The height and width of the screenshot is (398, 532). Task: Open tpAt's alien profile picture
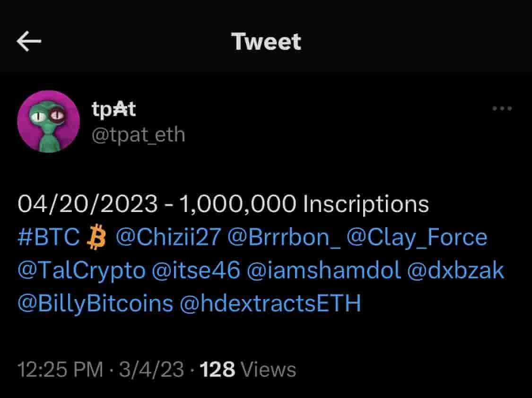pos(48,122)
